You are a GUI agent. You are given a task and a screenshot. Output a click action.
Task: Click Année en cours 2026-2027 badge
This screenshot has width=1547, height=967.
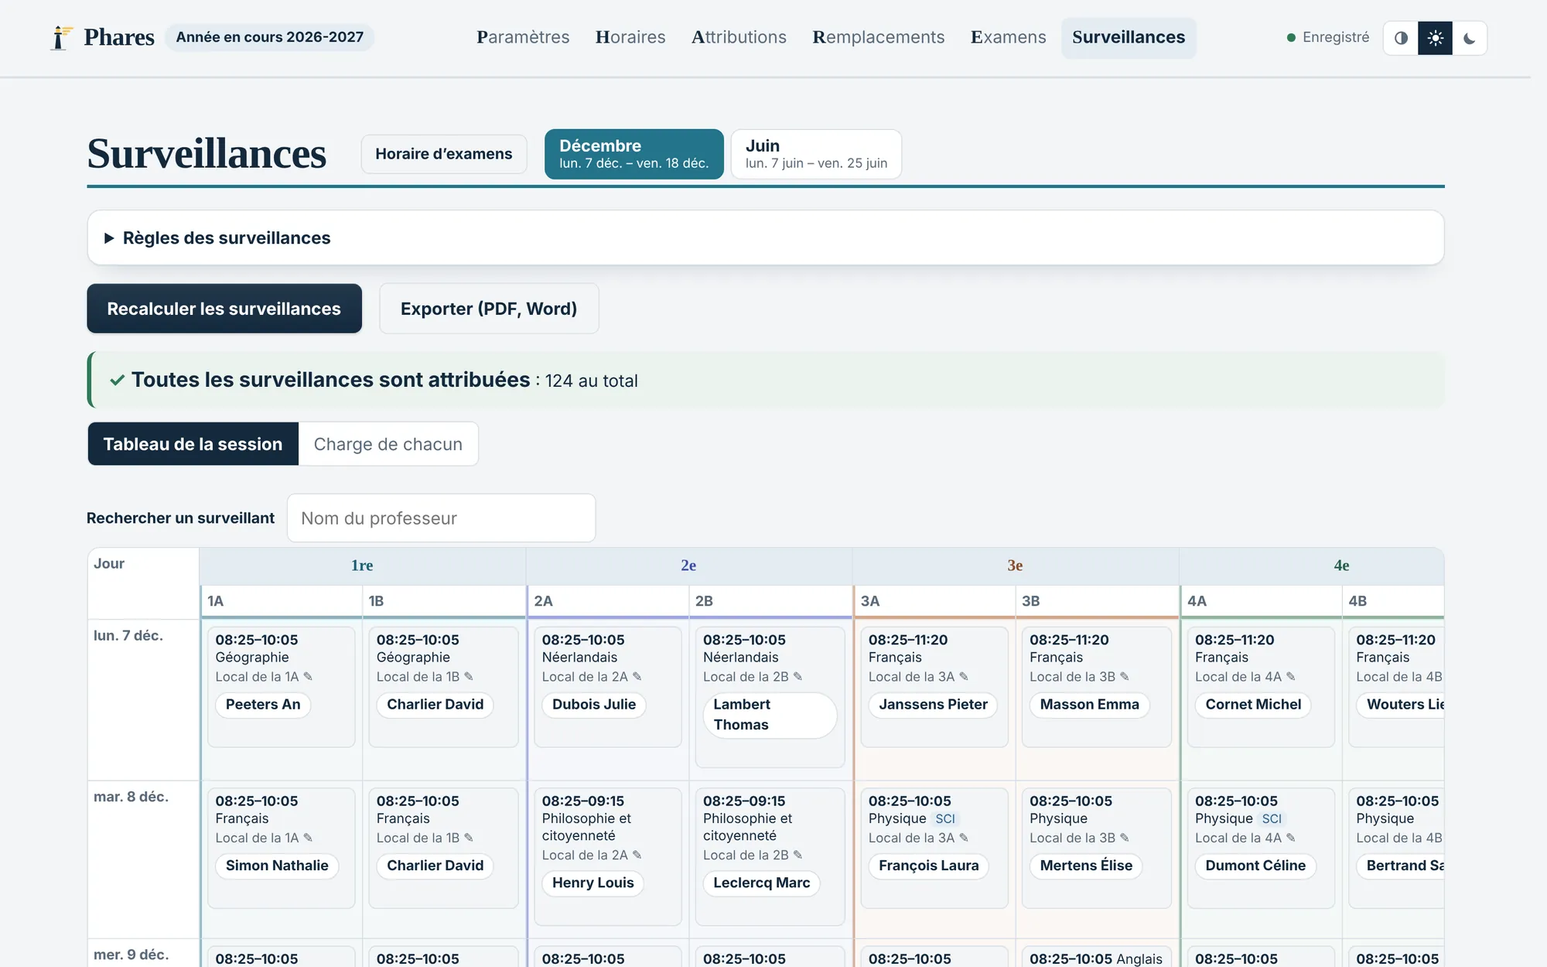[269, 37]
